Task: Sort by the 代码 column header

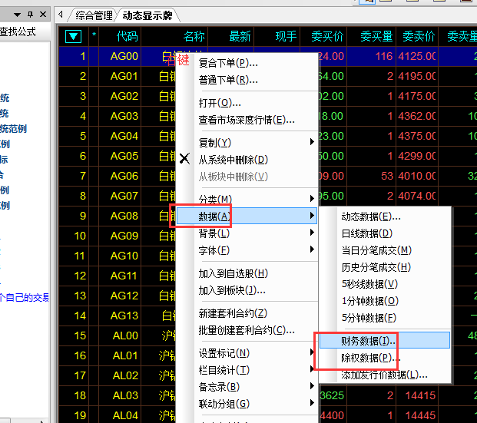Action: pos(127,36)
